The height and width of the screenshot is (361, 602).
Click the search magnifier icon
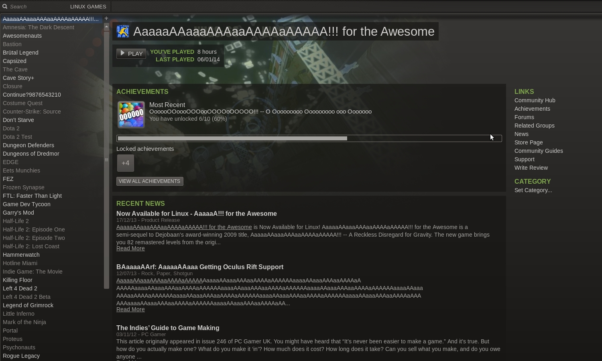pyautogui.click(x=5, y=6)
